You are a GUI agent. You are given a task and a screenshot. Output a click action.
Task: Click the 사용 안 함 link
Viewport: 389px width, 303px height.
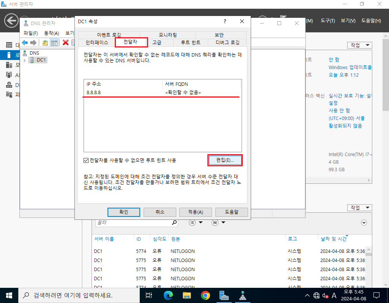(339, 110)
